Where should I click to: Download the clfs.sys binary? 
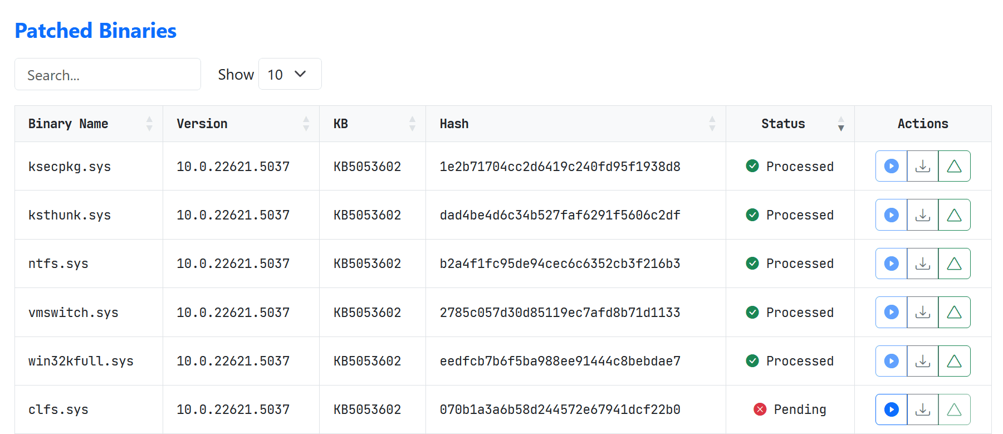pos(923,409)
